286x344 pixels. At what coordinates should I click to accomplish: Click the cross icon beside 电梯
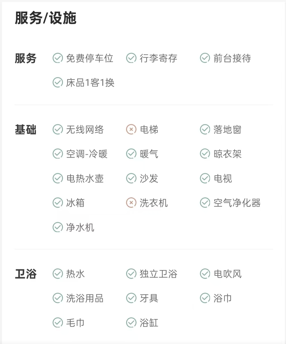tap(131, 129)
